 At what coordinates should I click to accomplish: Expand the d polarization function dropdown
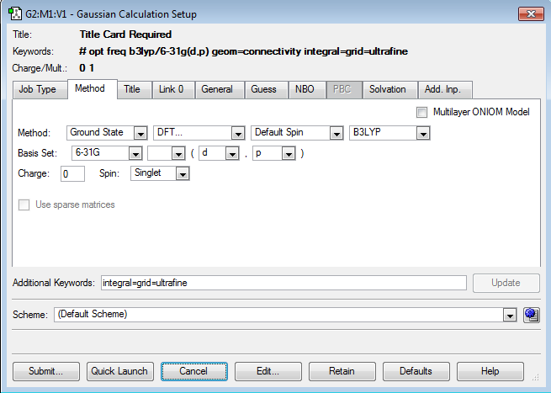coord(219,153)
